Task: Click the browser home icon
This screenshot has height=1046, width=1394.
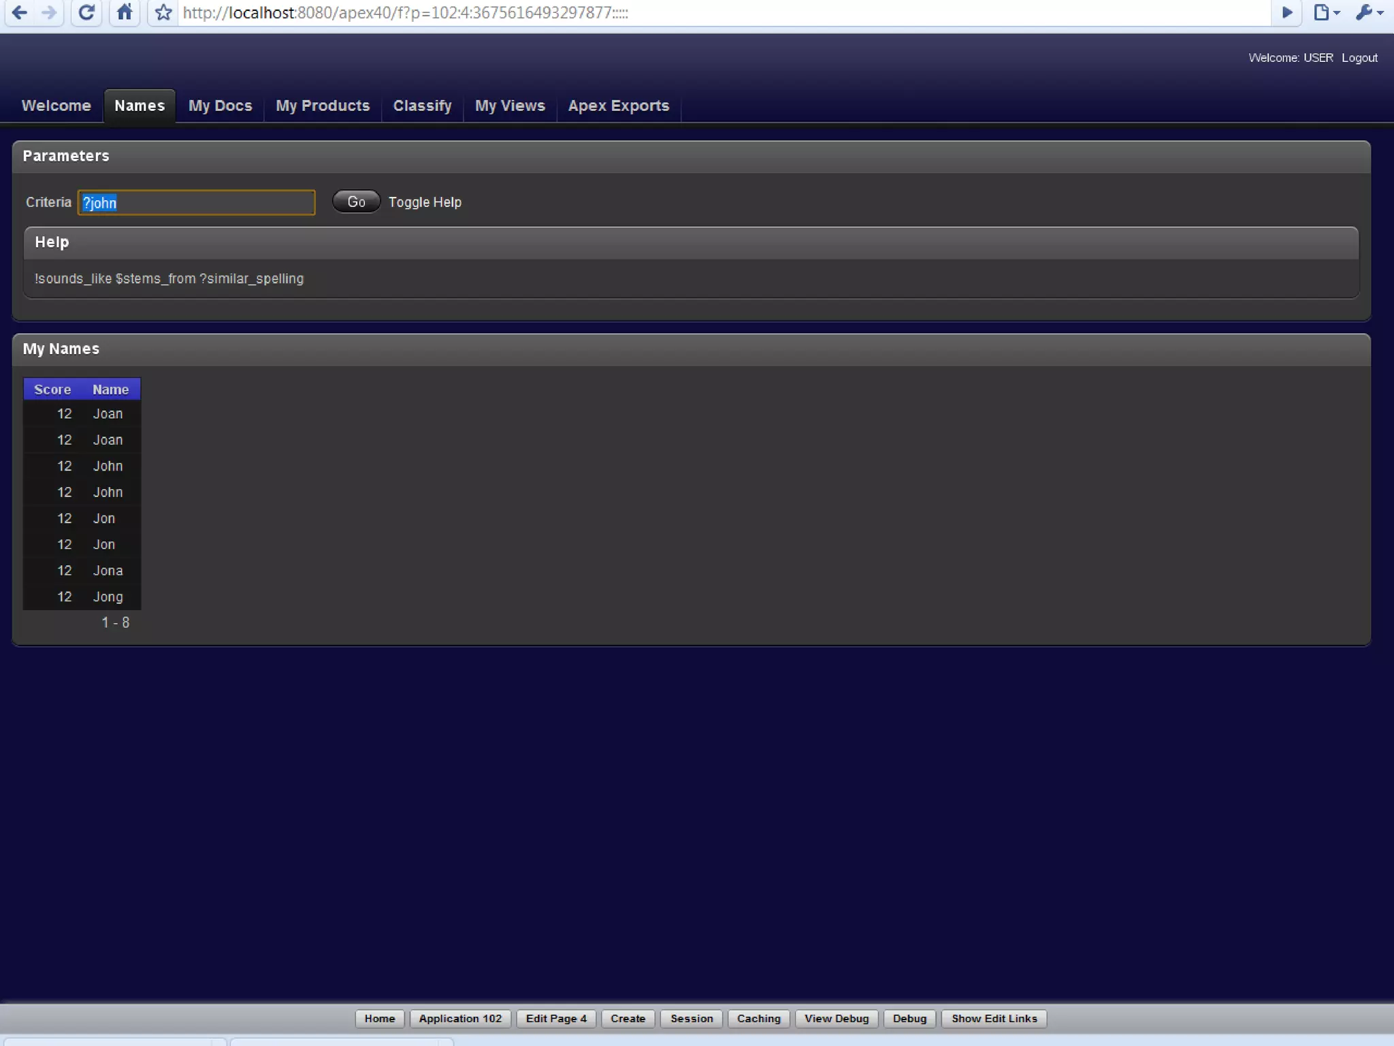Action: coord(125,12)
